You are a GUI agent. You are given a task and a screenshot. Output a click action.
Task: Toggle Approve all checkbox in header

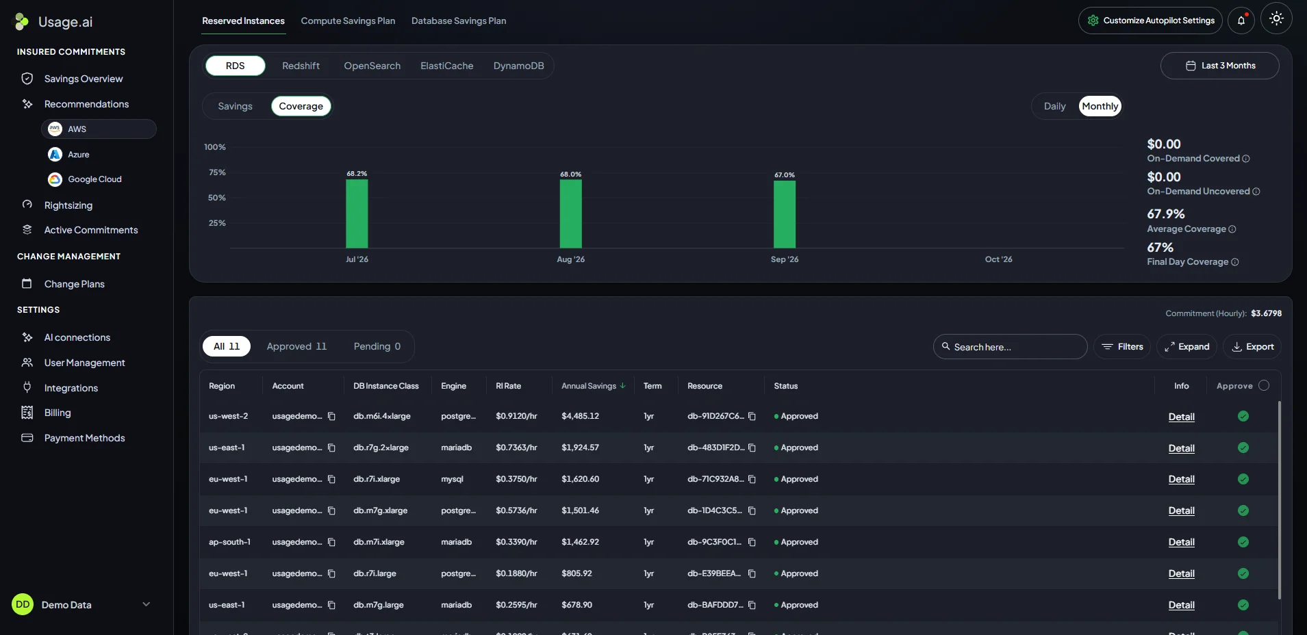[1264, 385]
